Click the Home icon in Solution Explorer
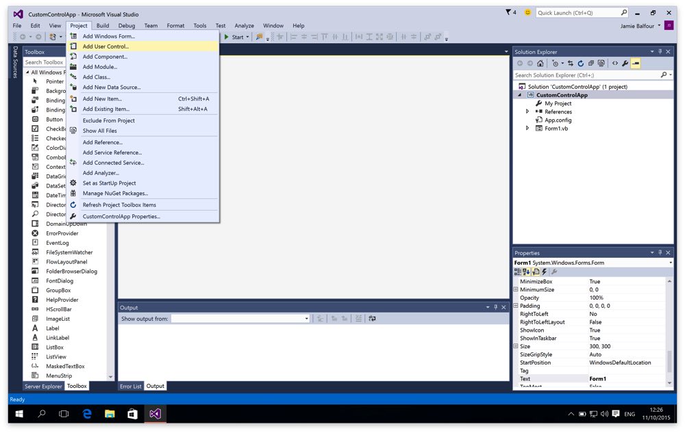The width and height of the screenshot is (685, 433). 540,63
